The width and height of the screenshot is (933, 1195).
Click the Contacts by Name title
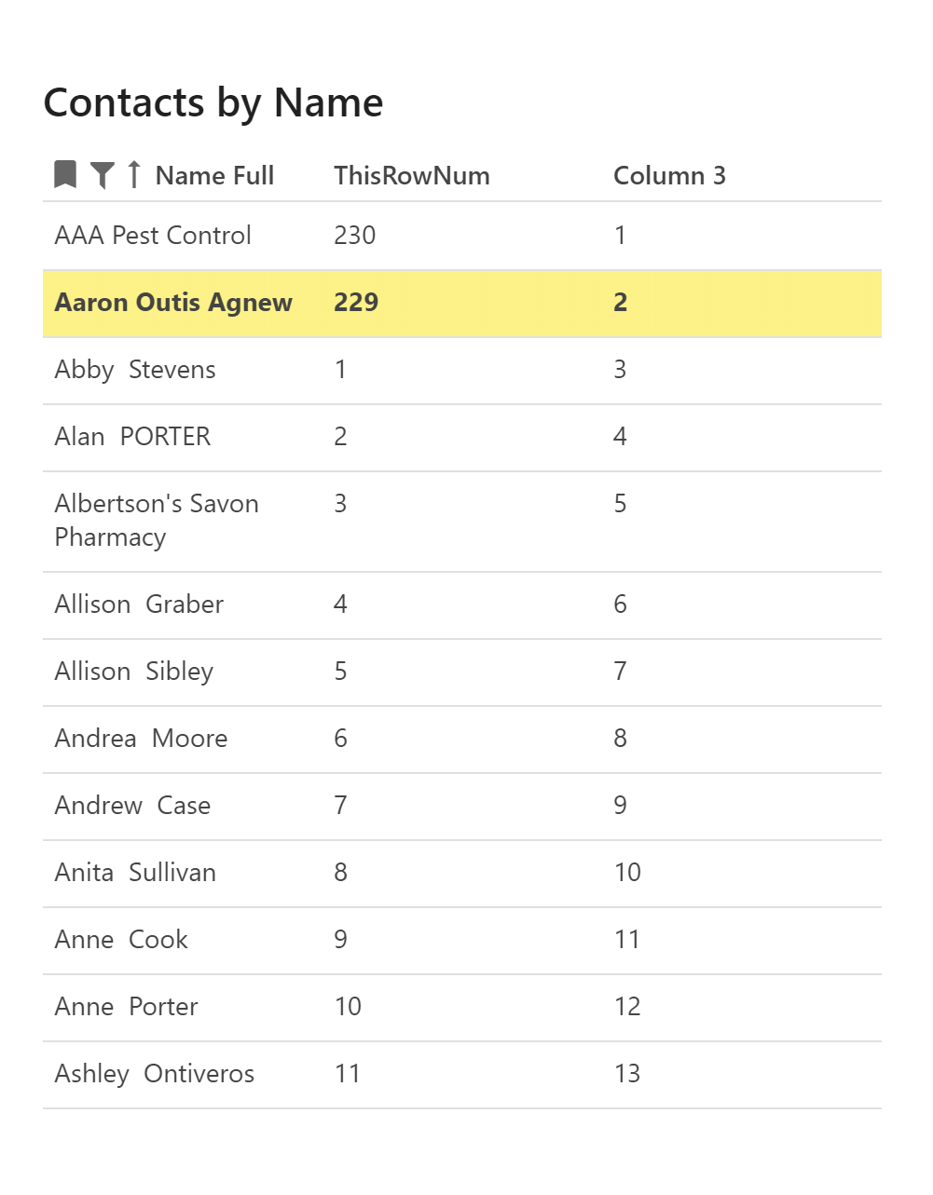click(213, 102)
